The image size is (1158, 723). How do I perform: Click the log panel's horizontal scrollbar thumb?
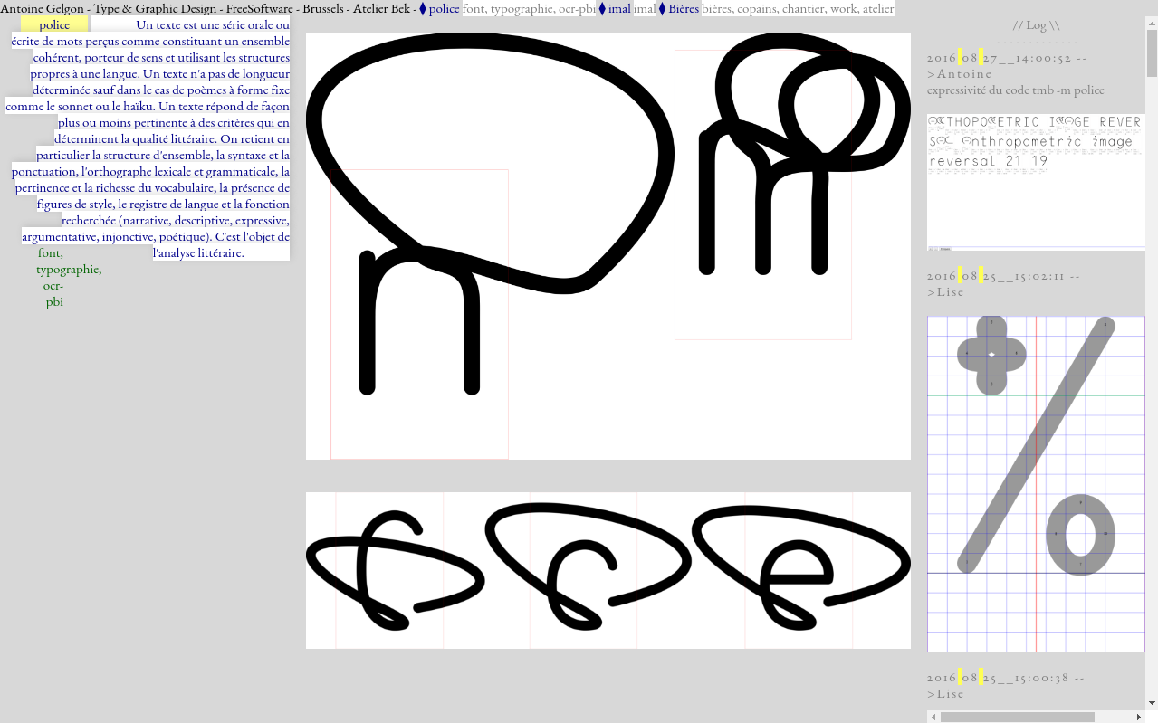tap(1017, 718)
